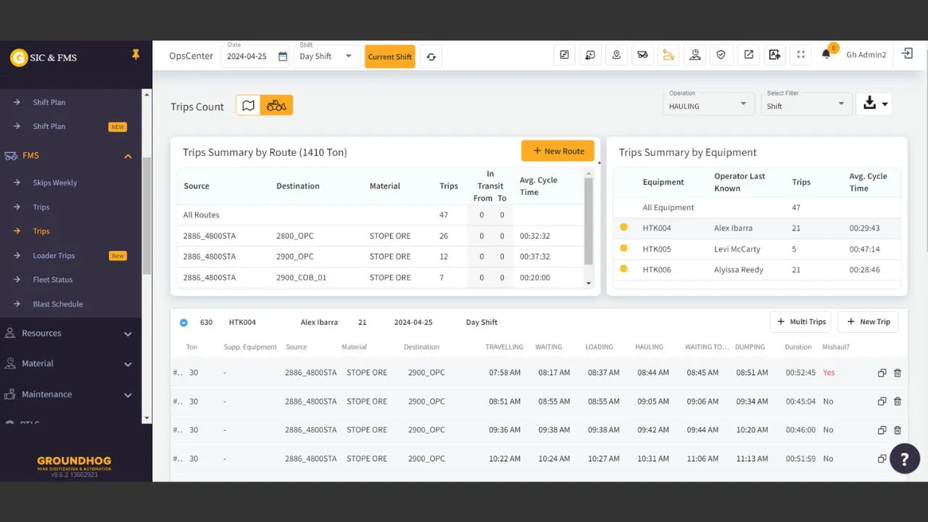
Task: Select the HTK005 equipment row
Action: [757, 249]
